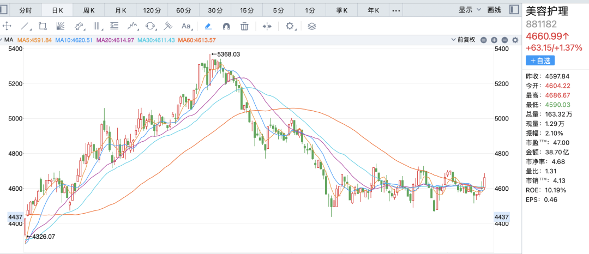589x254 pixels.
Task: Toggle the right quote panel
Action: (513, 10)
